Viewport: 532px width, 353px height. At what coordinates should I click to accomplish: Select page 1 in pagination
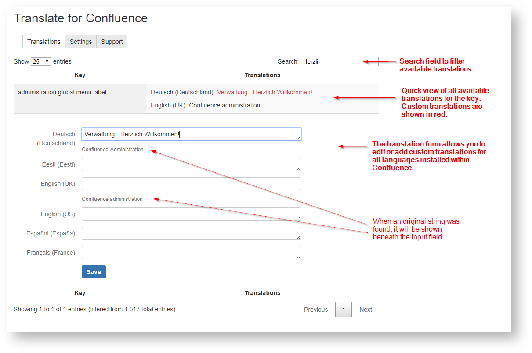point(343,310)
